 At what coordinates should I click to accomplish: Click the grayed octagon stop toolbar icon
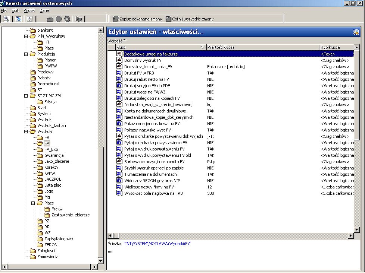[59, 19]
